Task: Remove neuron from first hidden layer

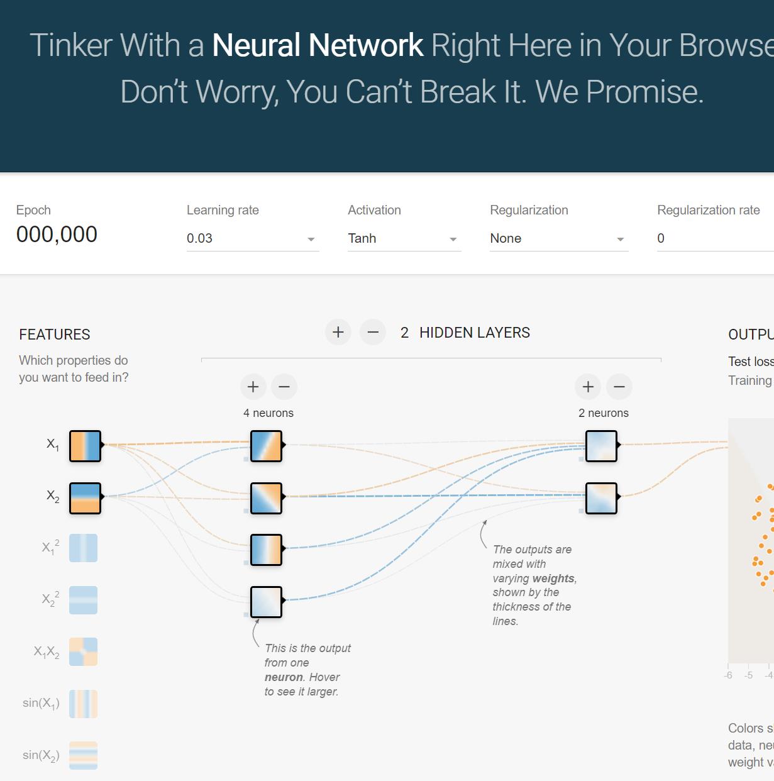Action: (x=284, y=387)
